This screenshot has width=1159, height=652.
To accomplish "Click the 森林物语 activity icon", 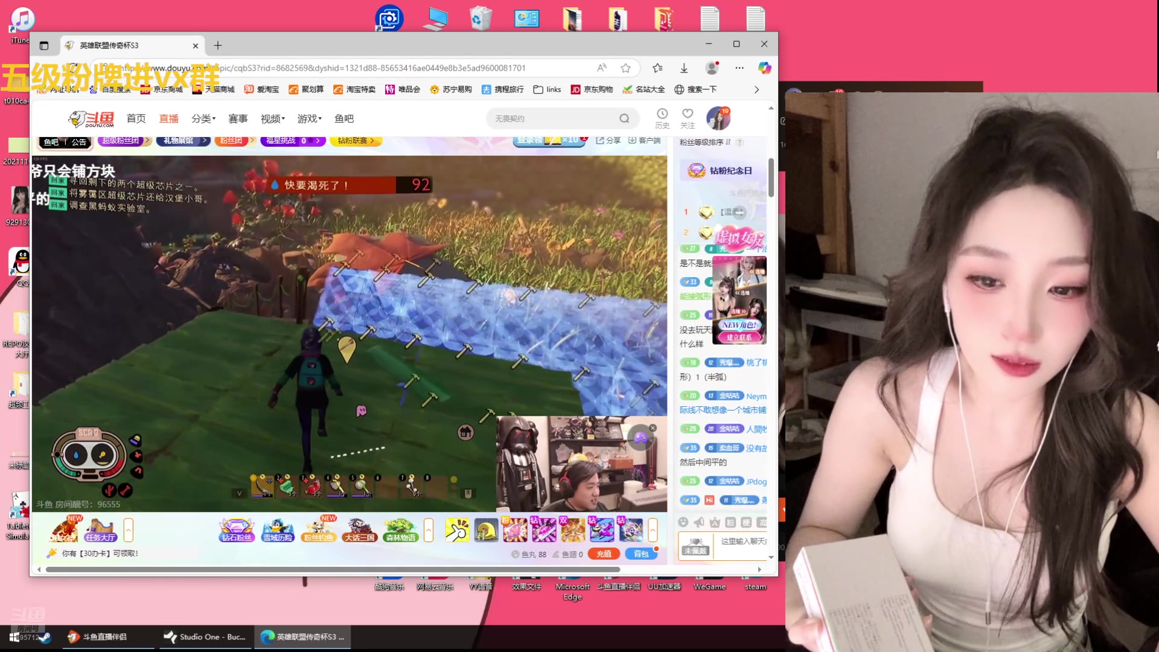I will (401, 530).
